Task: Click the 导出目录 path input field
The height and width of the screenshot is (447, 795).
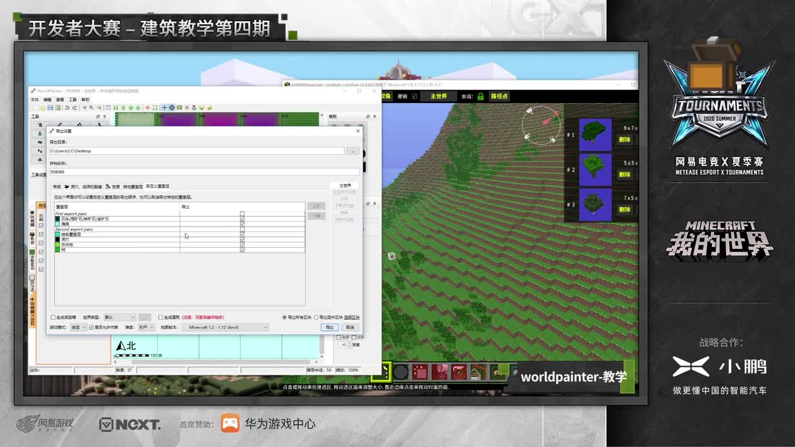Action: [x=196, y=151]
